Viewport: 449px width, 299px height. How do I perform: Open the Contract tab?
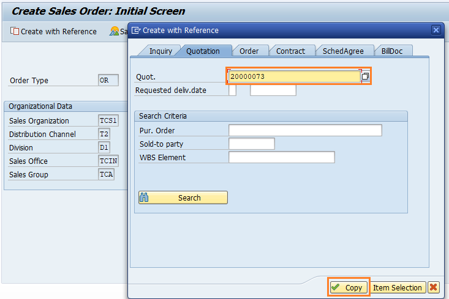[290, 51]
